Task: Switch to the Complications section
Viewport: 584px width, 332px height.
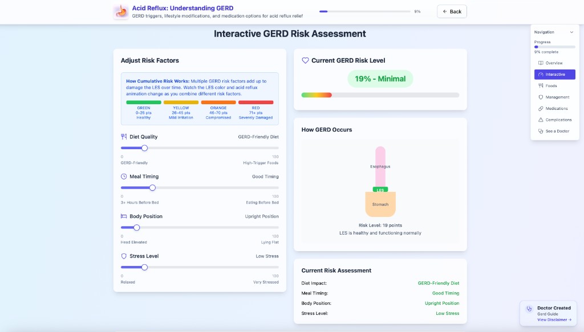Action: 556,120
